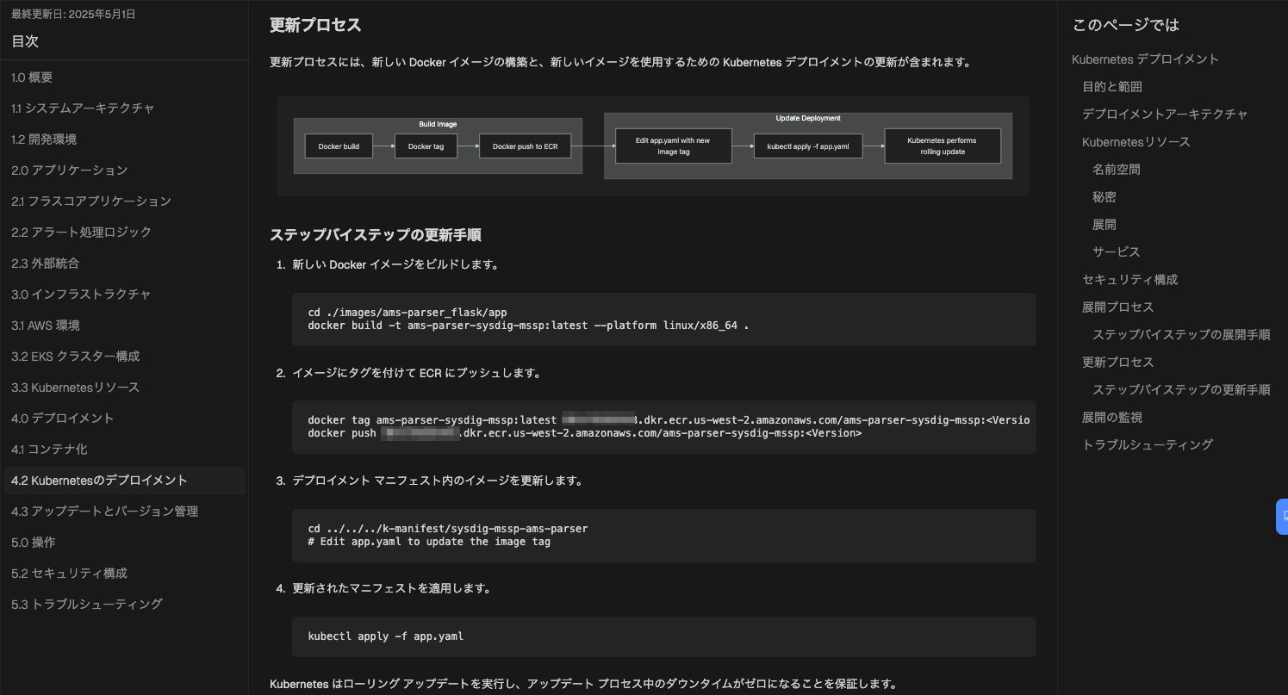Jump to 'サービス' subsection
This screenshot has width=1288, height=695.
[x=1117, y=252]
